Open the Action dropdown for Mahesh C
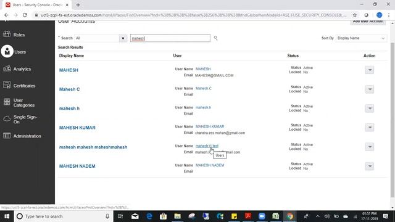Image resolution: width=395 pixels, height=222 pixels. pos(370,89)
